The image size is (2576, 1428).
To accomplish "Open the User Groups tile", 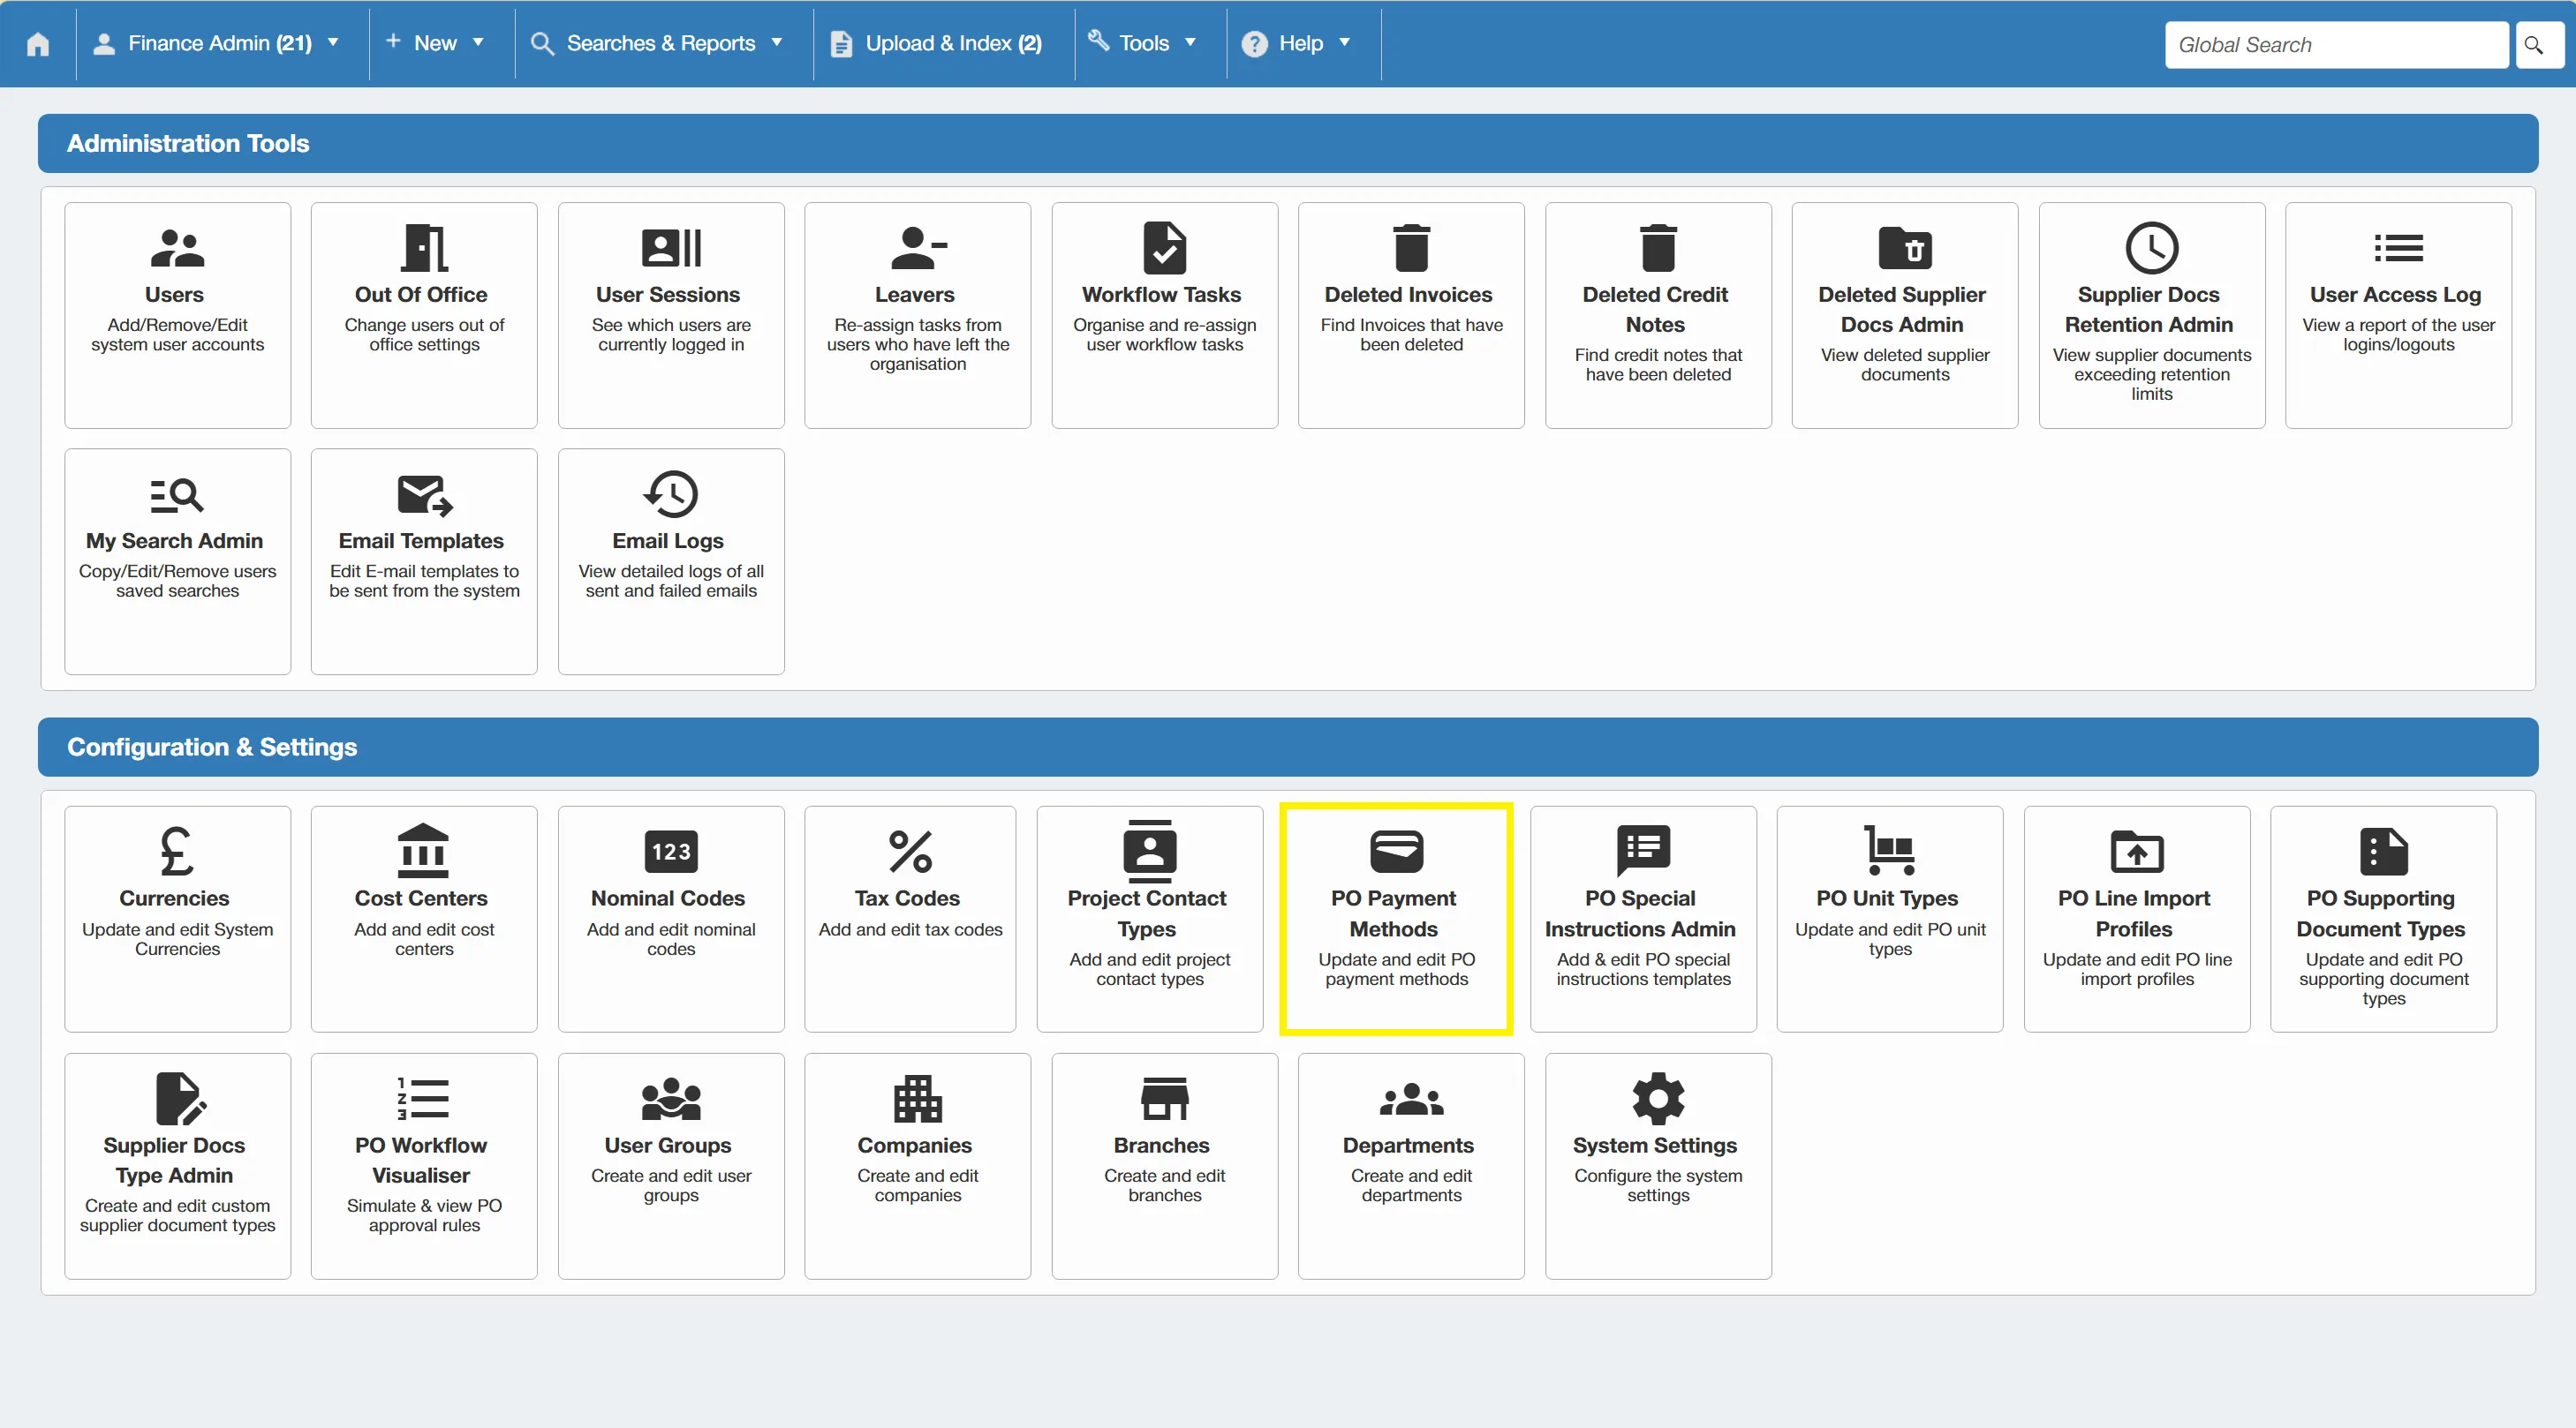I will click(671, 1165).
